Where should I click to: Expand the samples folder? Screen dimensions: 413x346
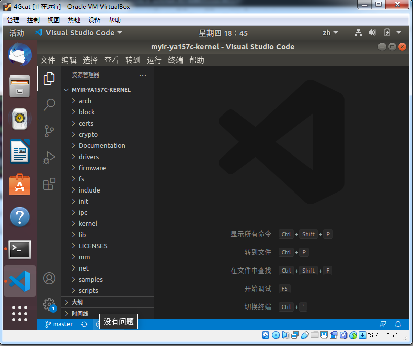[x=108, y=279]
